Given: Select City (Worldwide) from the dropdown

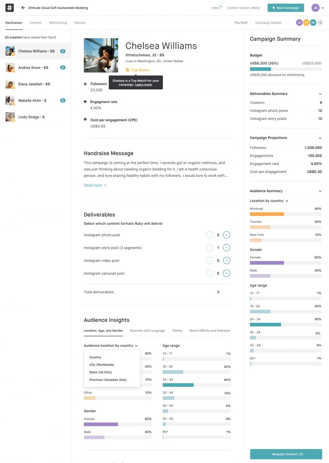Looking at the screenshot, I should (102, 365).
